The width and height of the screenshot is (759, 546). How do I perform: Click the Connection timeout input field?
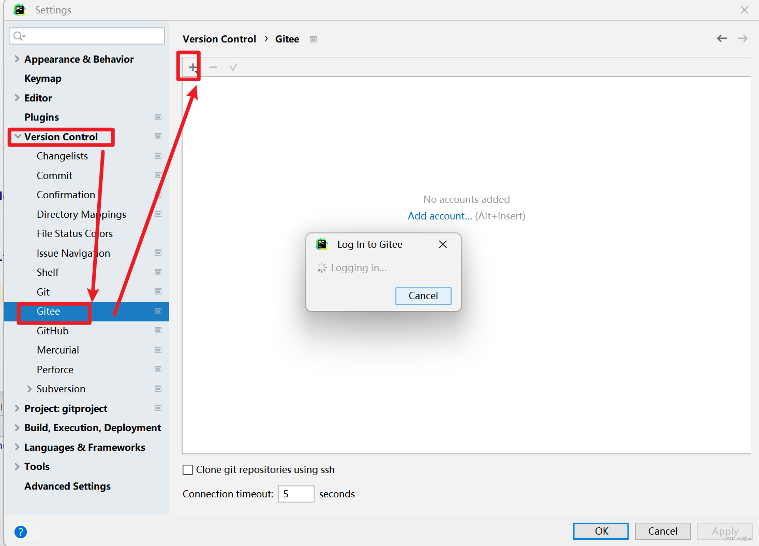point(296,494)
